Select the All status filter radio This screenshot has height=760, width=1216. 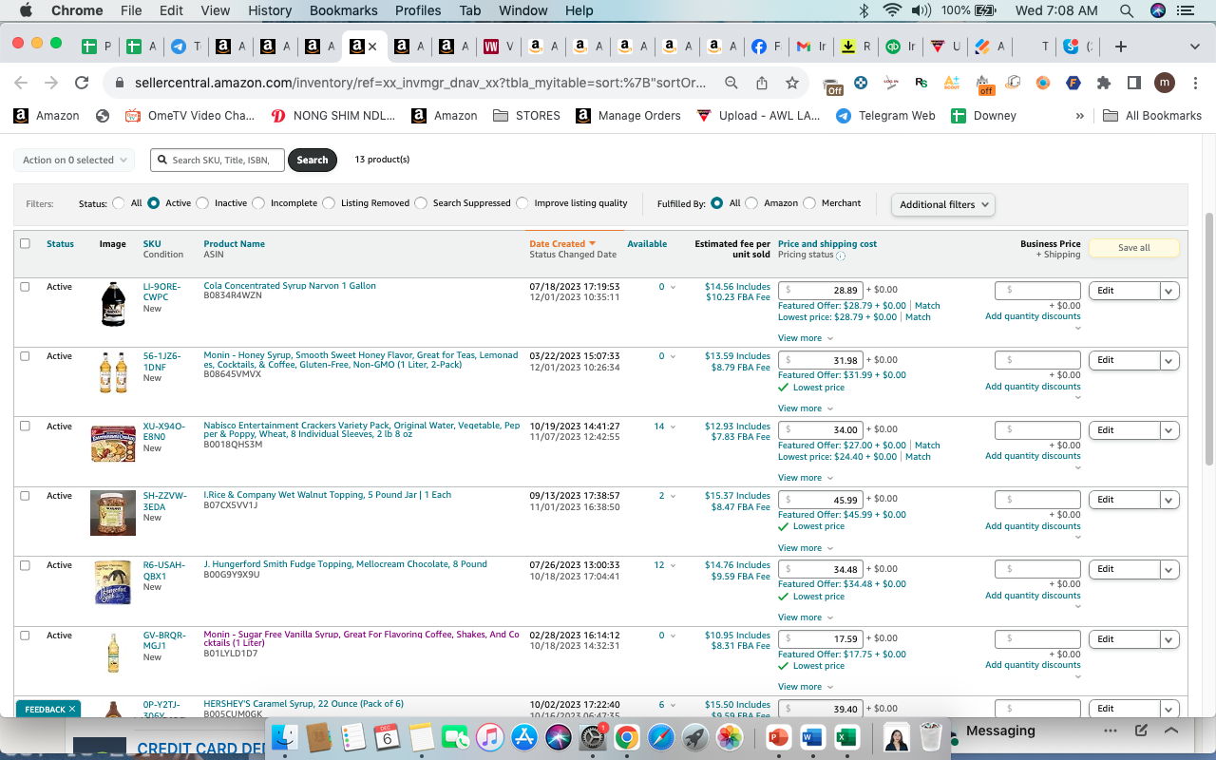tap(119, 203)
